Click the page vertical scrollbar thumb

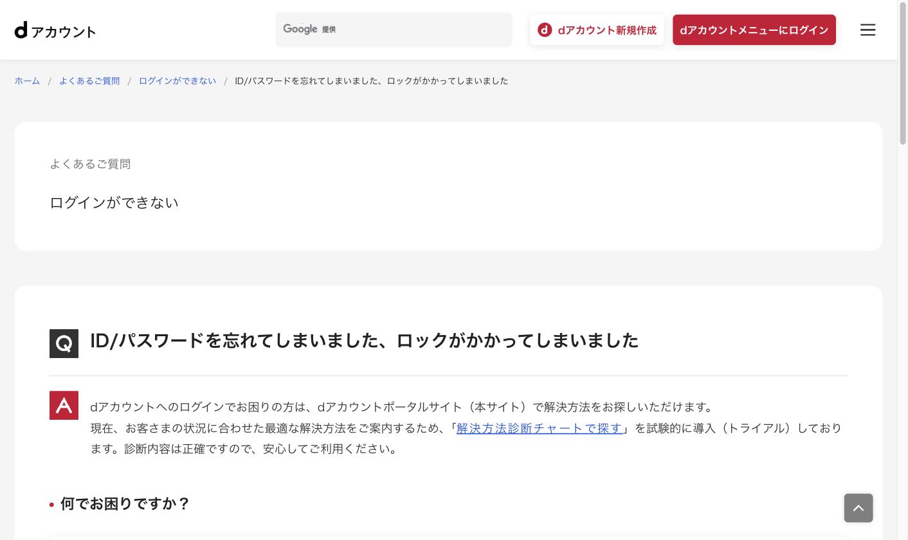(903, 74)
